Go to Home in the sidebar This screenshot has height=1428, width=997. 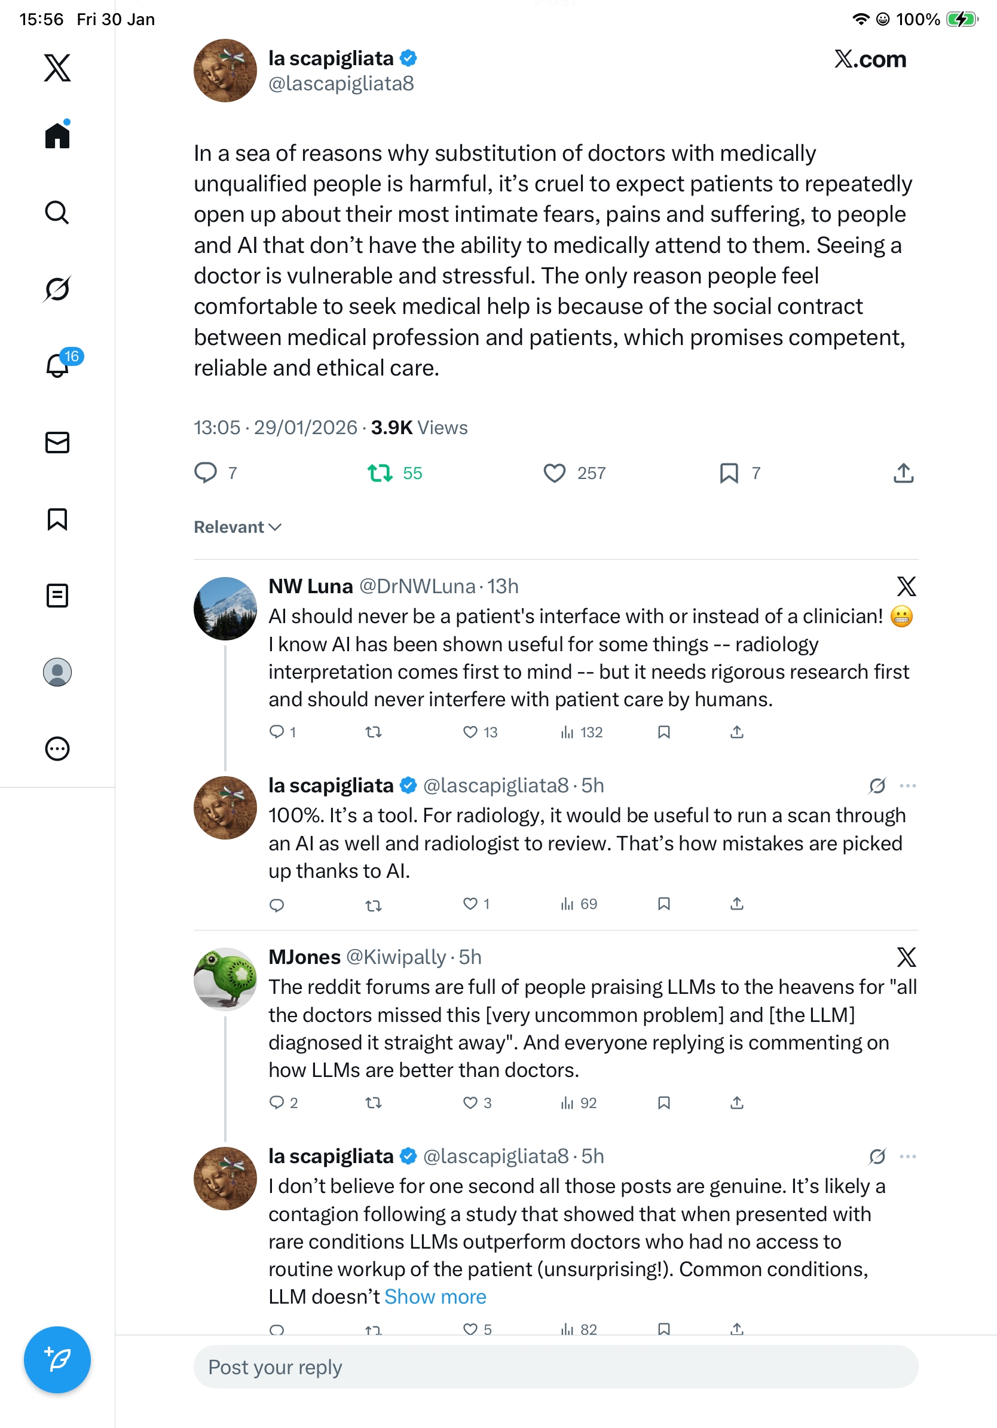pyautogui.click(x=57, y=136)
